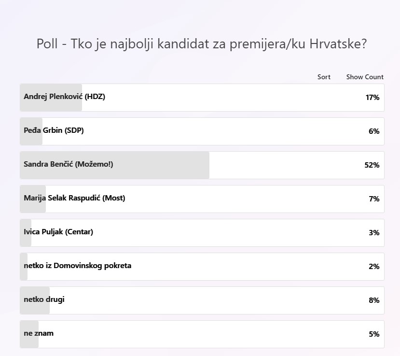
Task: Click the 'ne znam' option
Action: 39,333
